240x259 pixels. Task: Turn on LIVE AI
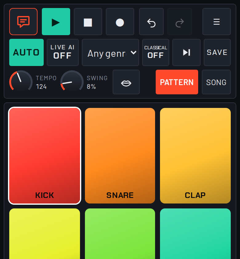pyautogui.click(x=63, y=52)
